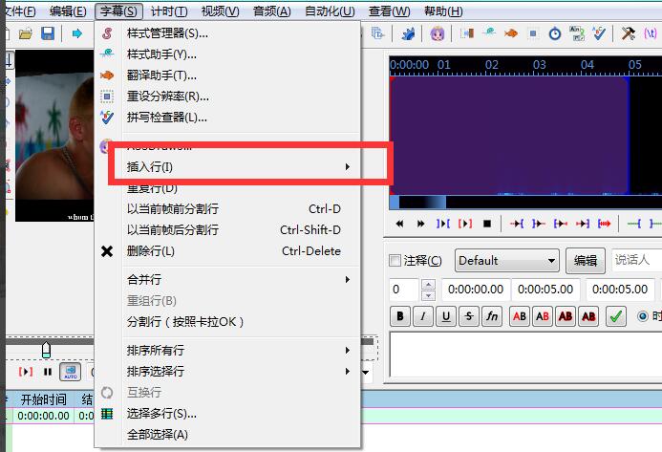662x452 pixels.
Task: Set shadow color with last AB button
Action: 588,316
